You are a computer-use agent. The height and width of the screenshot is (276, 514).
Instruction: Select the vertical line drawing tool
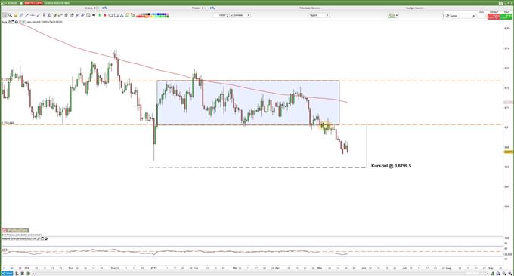[44, 15]
